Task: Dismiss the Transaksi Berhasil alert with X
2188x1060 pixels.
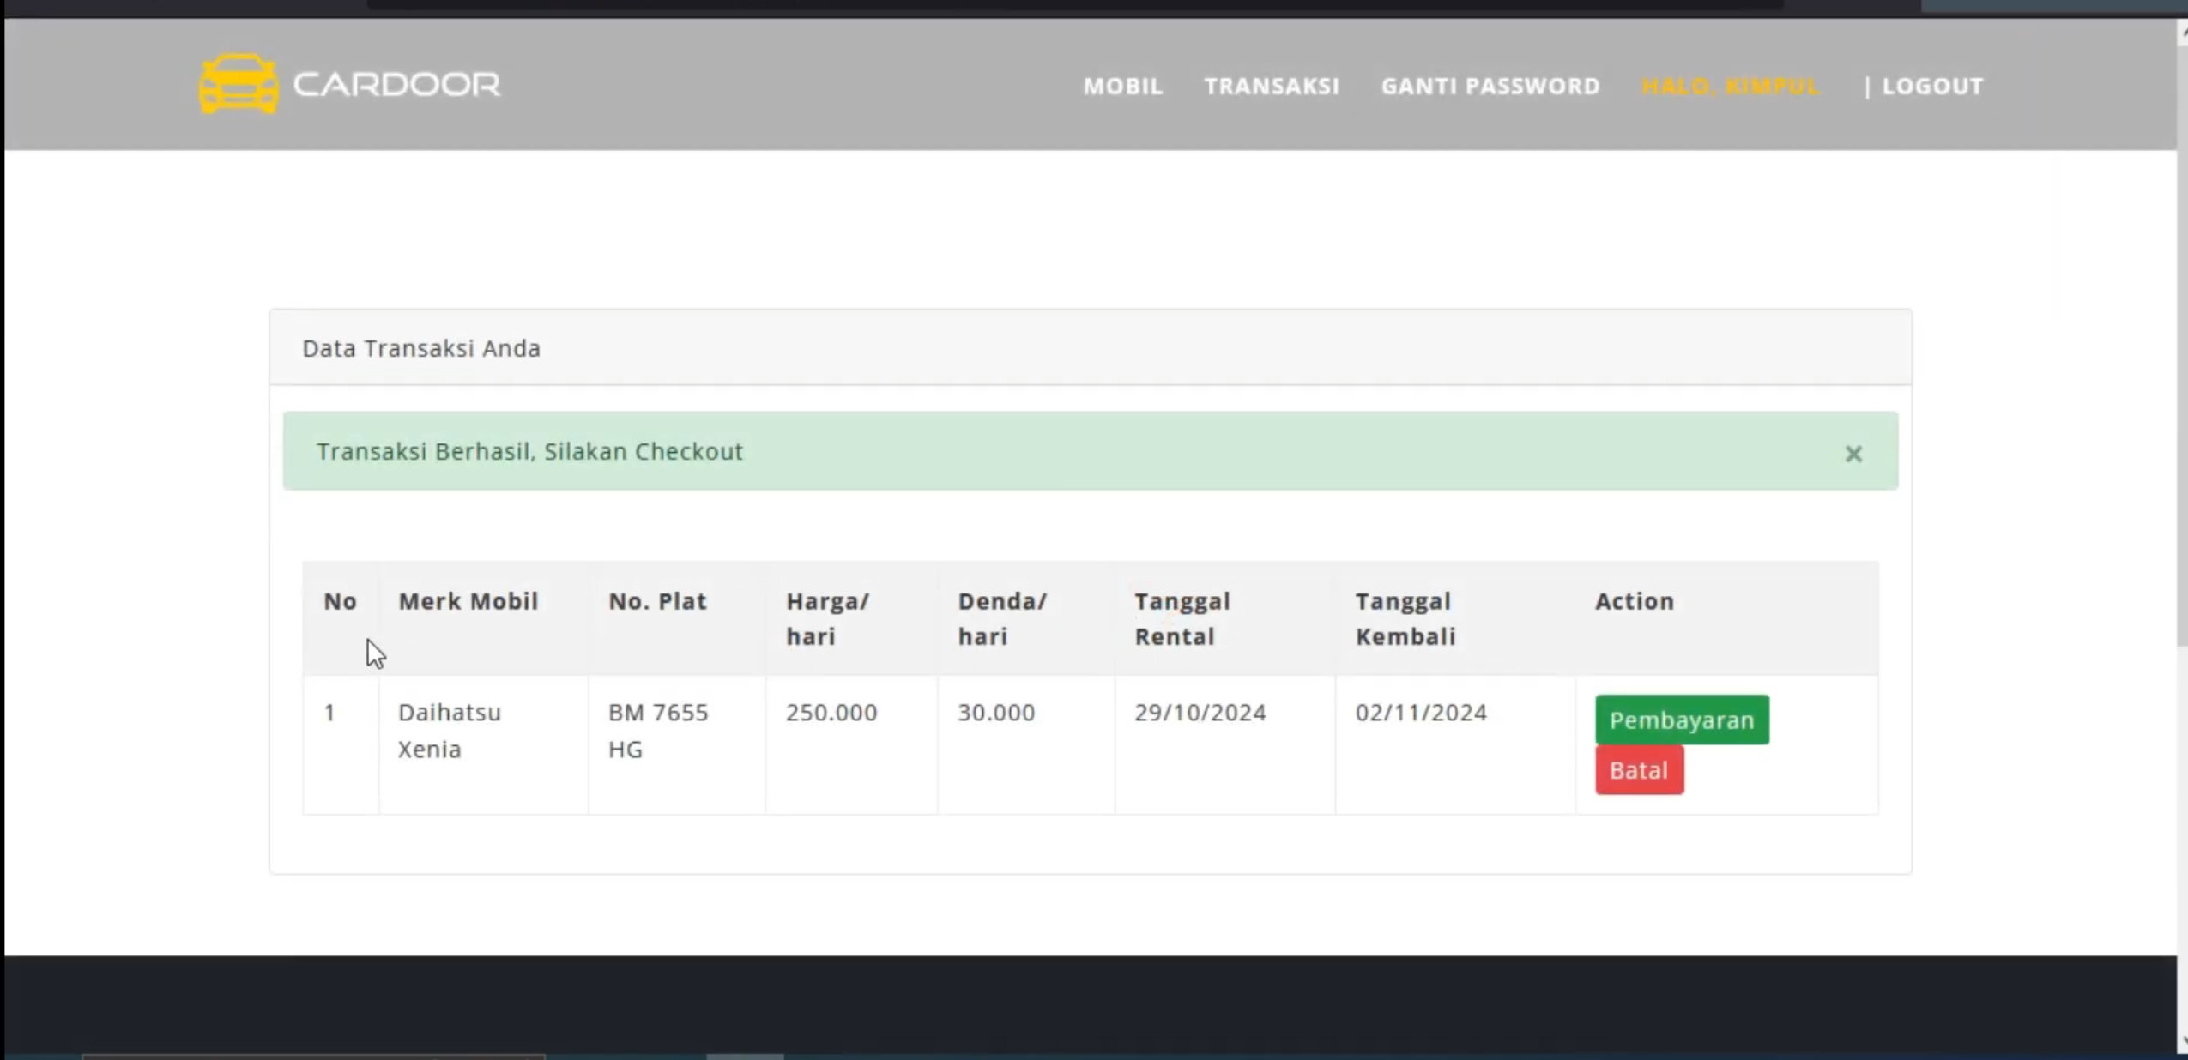Action: (x=1853, y=454)
